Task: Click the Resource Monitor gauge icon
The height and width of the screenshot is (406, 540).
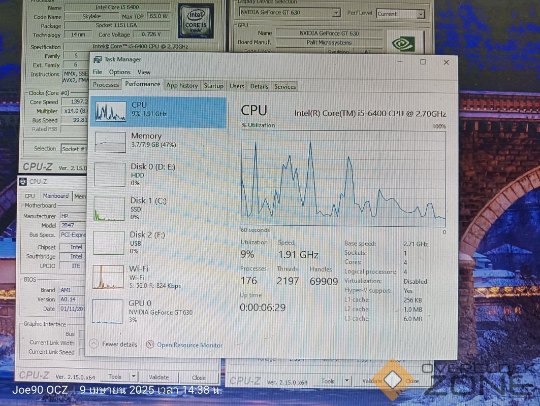Action: (150, 345)
